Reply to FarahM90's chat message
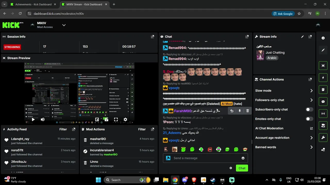This screenshot has height=185, width=330. (x=232, y=111)
